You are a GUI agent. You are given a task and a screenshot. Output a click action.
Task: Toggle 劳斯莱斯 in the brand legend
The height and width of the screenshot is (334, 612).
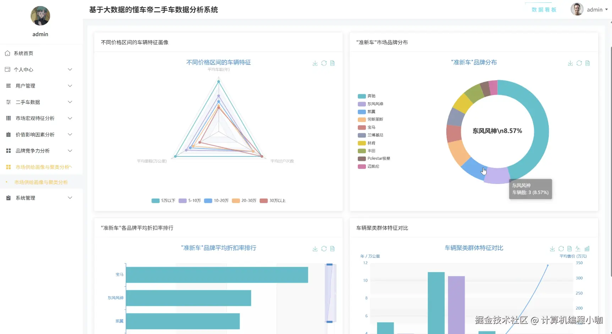(x=370, y=119)
